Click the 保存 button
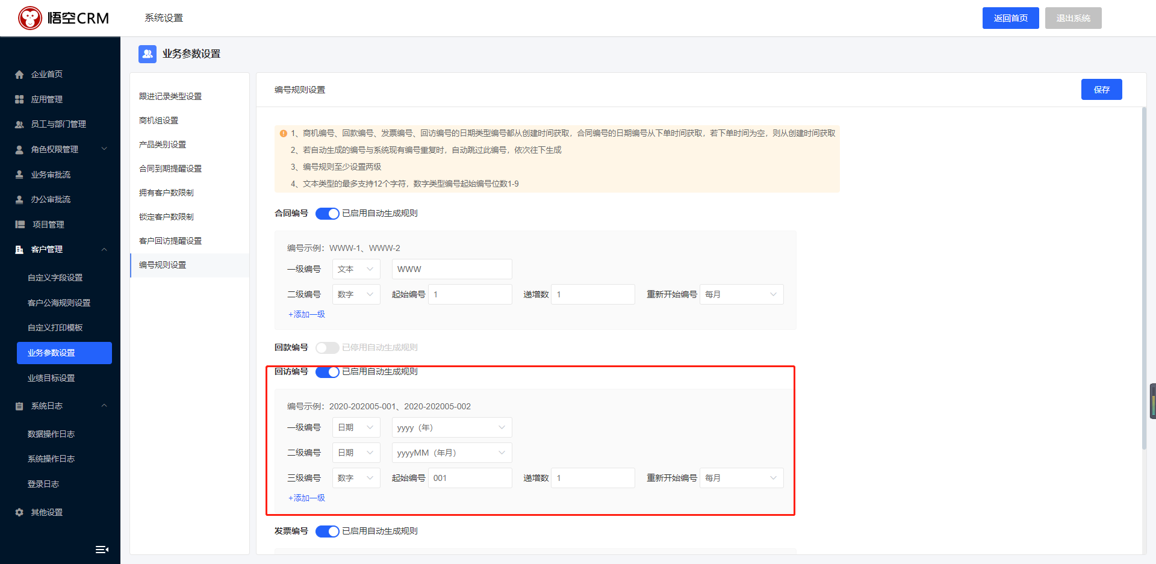This screenshot has width=1156, height=564. [x=1101, y=90]
